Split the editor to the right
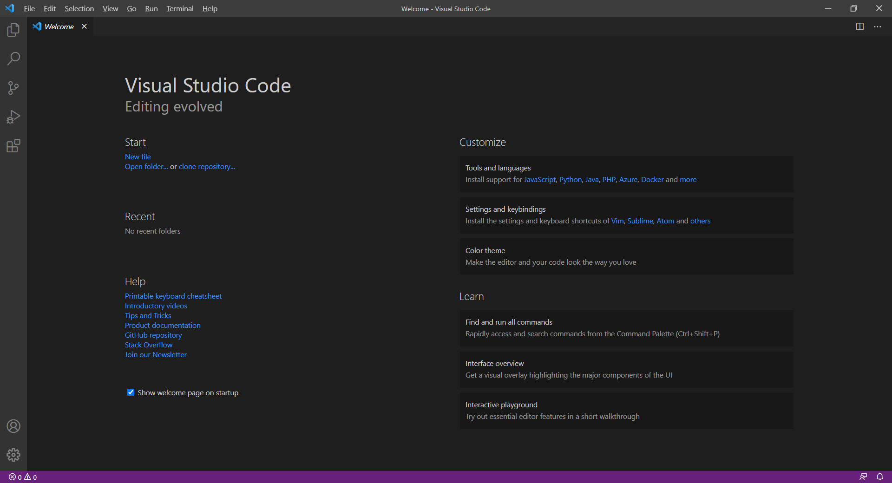Viewport: 892px width, 483px height. click(859, 26)
